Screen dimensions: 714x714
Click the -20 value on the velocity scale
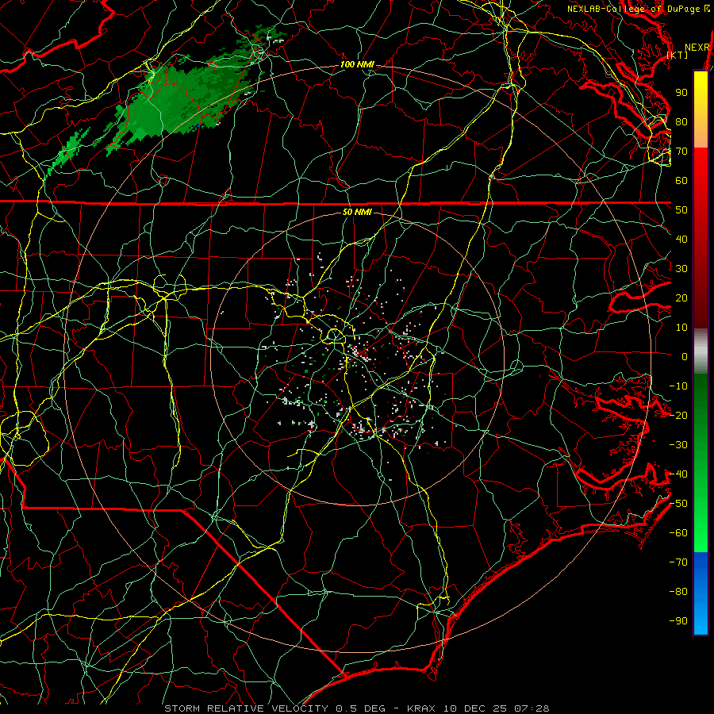coord(678,416)
